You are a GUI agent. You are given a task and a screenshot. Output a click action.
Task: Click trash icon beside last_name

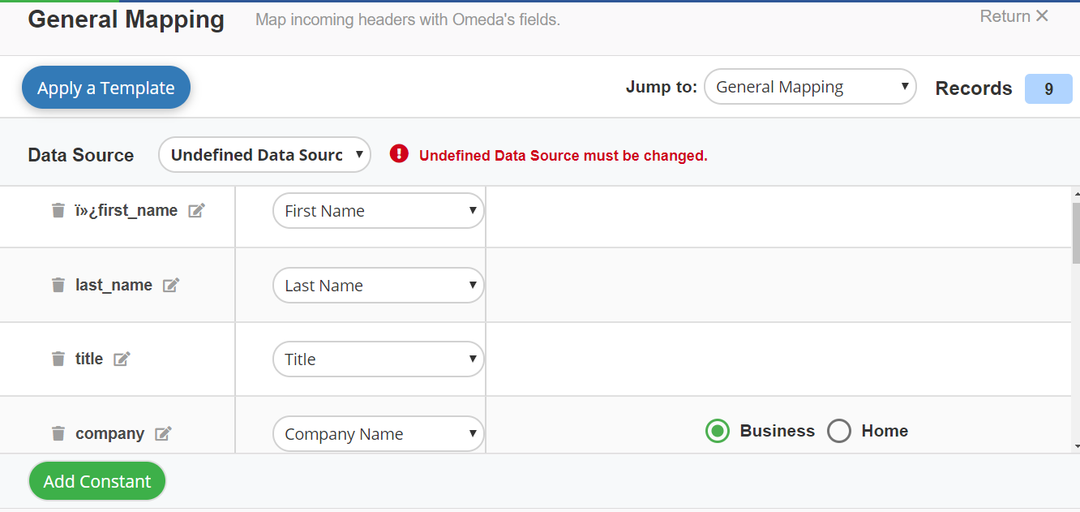pyautogui.click(x=58, y=285)
